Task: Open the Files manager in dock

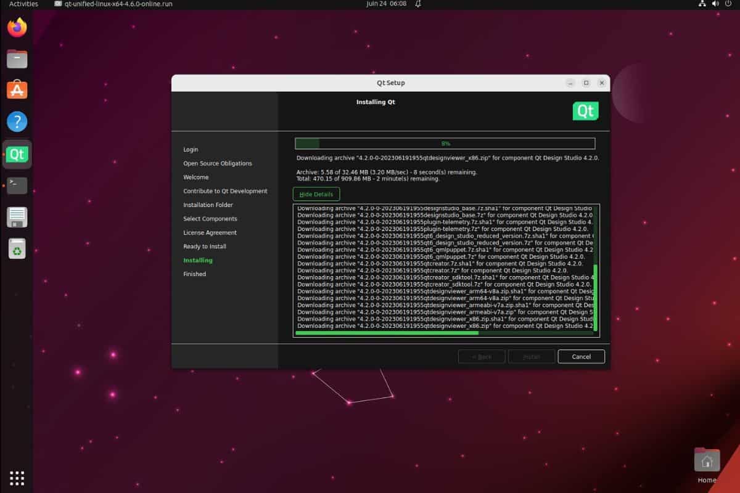Action: point(17,59)
